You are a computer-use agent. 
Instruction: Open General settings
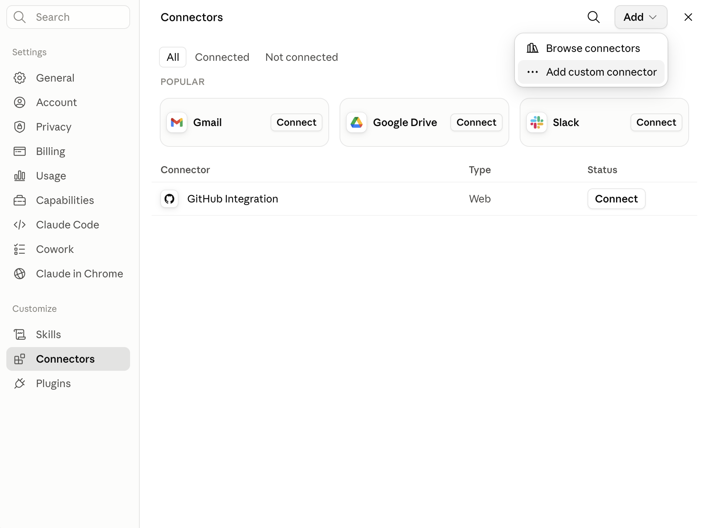68,78
